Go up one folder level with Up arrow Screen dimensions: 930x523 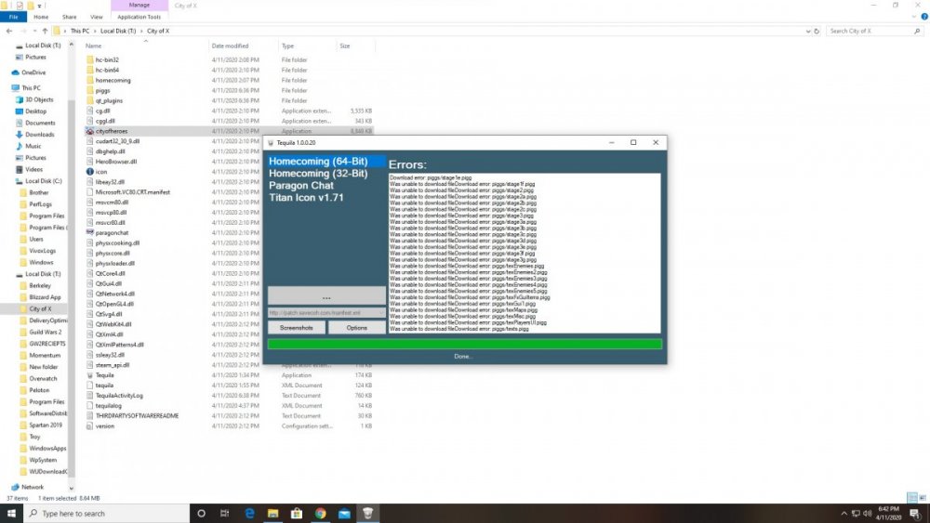(44, 31)
